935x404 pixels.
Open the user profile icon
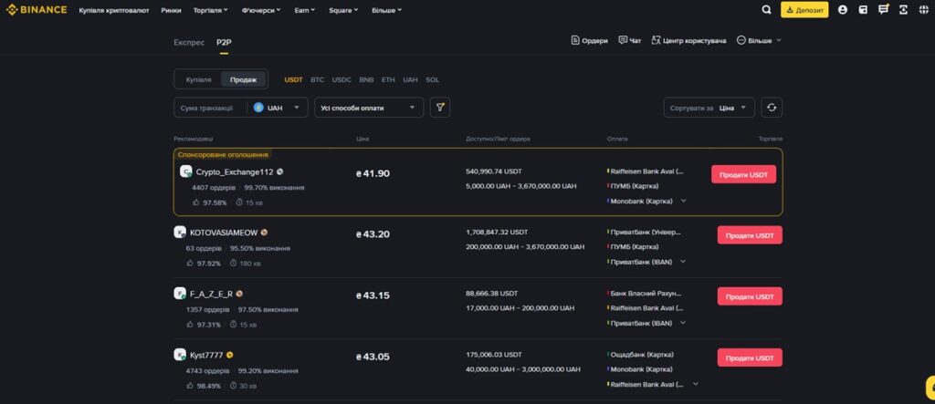coord(843,9)
